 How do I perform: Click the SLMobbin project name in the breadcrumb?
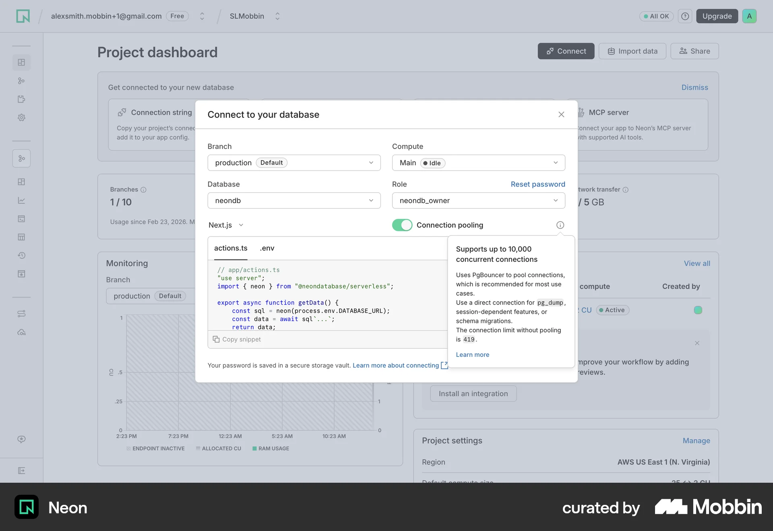(x=247, y=16)
